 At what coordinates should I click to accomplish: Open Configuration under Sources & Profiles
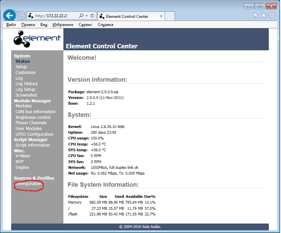(28, 184)
